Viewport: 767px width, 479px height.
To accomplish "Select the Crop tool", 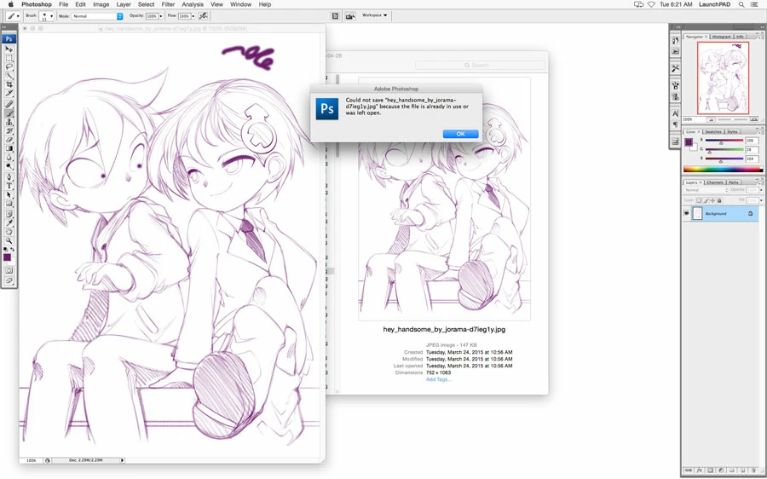I will tap(9, 84).
